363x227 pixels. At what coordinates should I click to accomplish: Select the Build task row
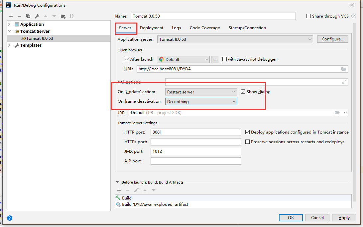click(233, 198)
